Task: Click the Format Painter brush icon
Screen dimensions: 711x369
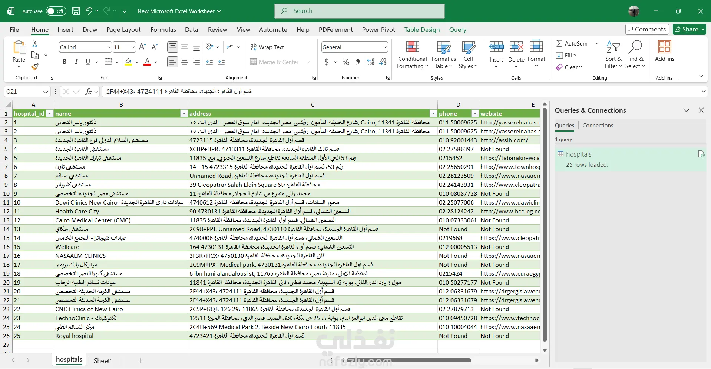Action: (x=35, y=67)
